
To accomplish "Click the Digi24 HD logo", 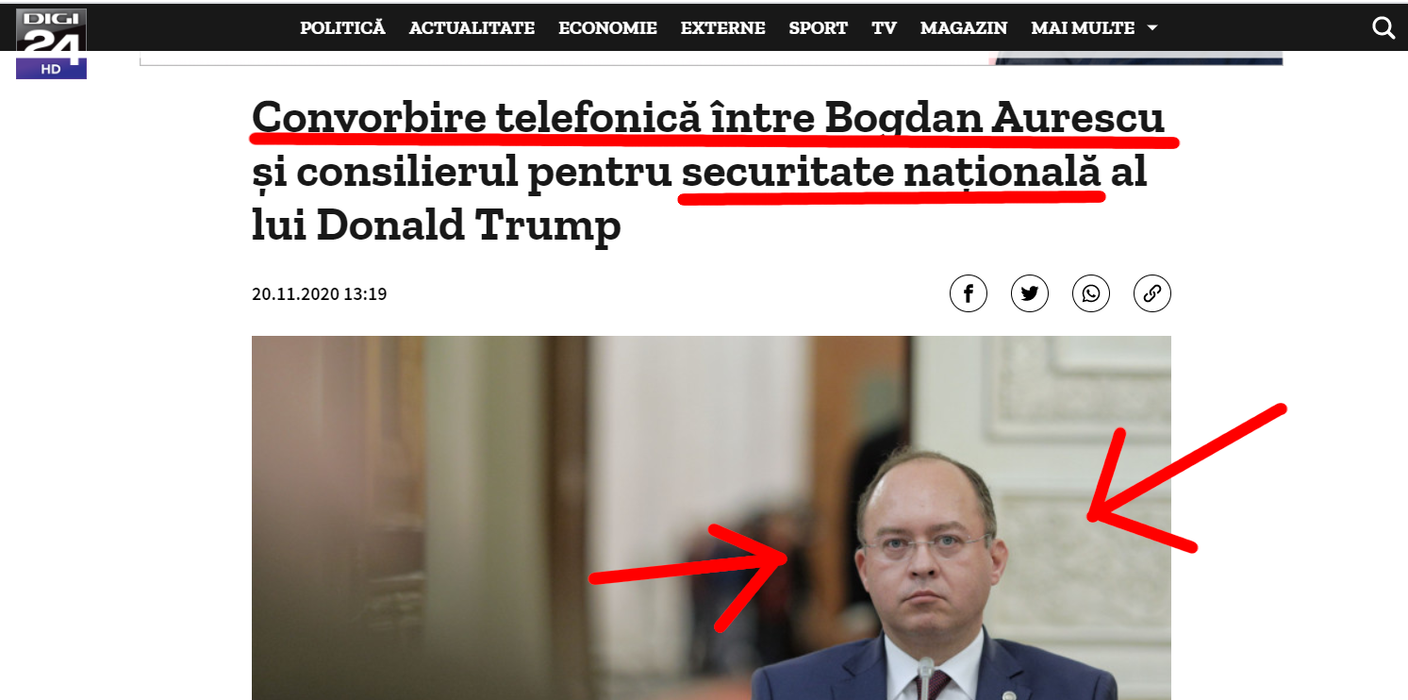I will [52, 43].
